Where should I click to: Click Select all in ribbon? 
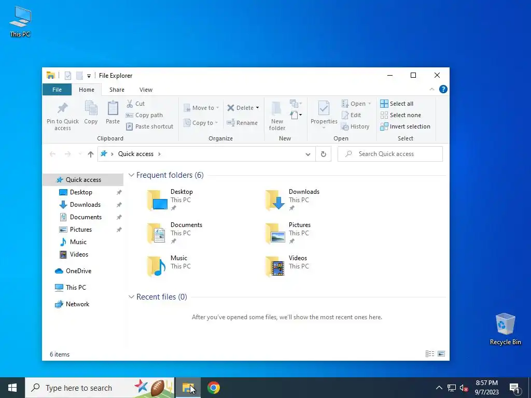397,104
